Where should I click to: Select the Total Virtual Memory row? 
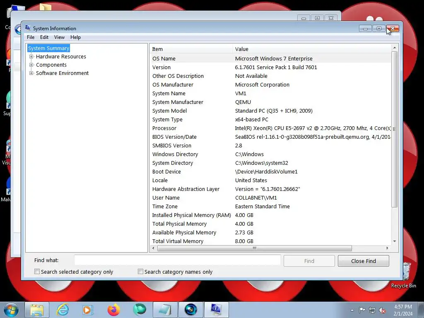point(270,241)
